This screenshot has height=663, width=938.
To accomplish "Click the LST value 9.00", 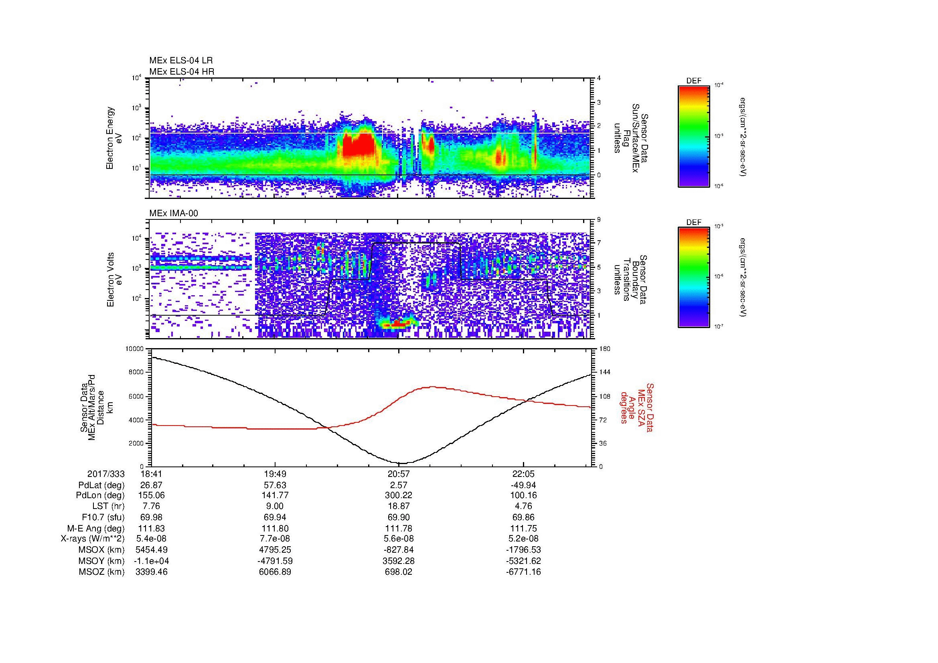I will 276,507.
